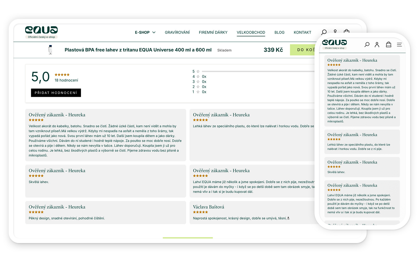This screenshot has height=262, width=419.
Task: Expand the E-SHOP dropdown menu
Action: click(x=145, y=32)
